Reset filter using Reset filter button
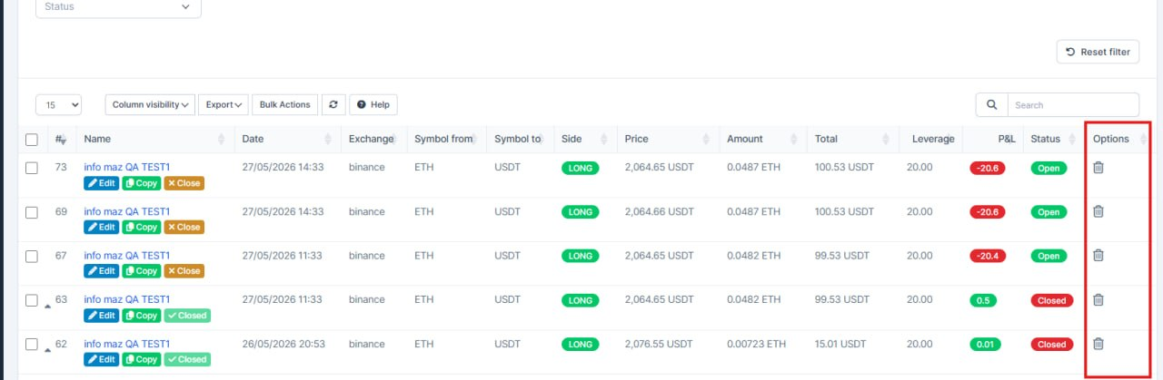This screenshot has height=380, width=1163. coord(1098,52)
